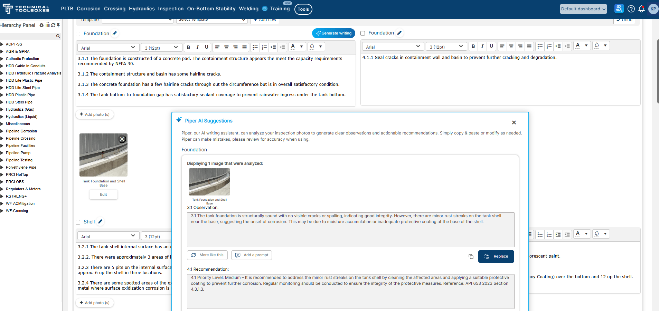Click the More like this button
Screen dimensions: 659x311
coord(207,255)
